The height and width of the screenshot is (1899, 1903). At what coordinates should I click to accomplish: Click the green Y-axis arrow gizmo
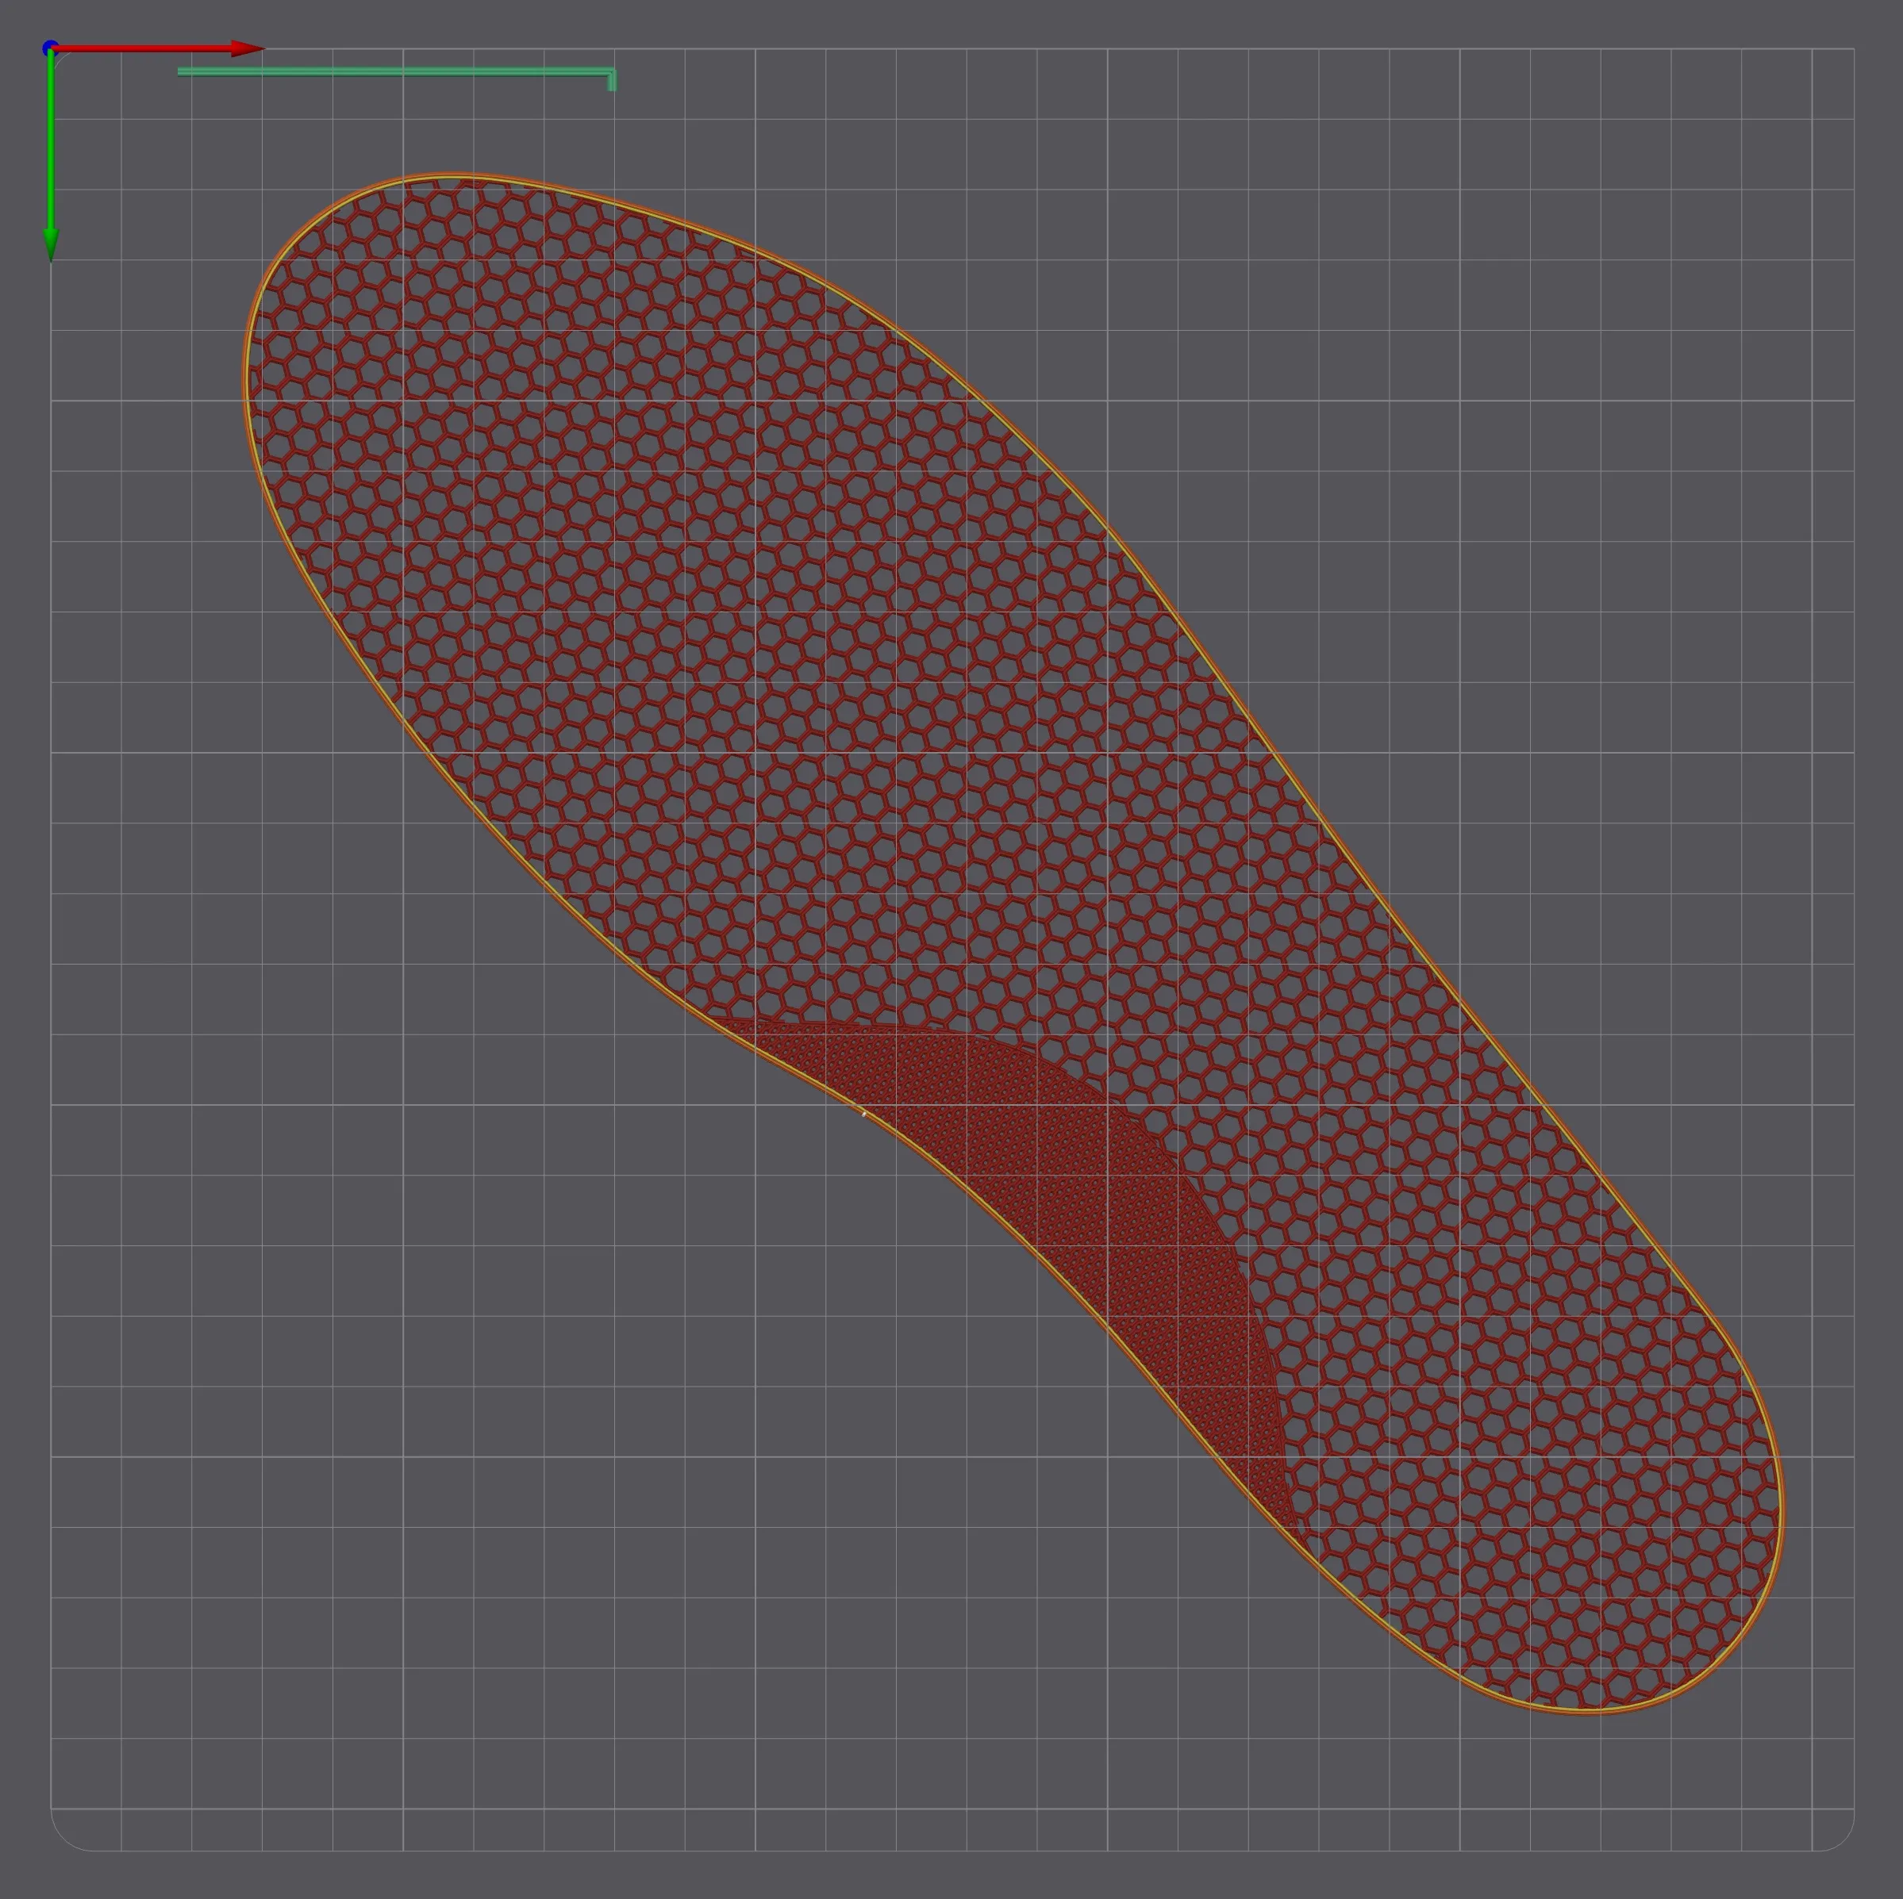(52, 148)
